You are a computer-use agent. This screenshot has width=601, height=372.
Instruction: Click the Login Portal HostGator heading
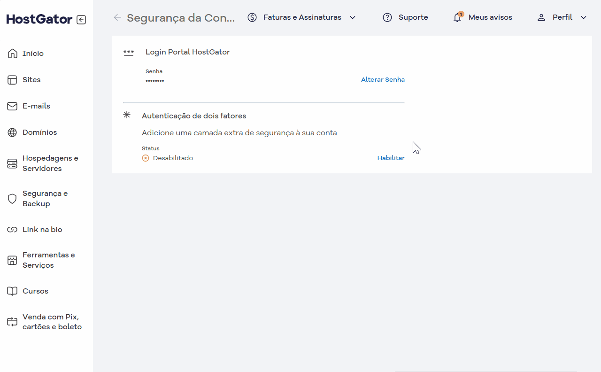(188, 52)
